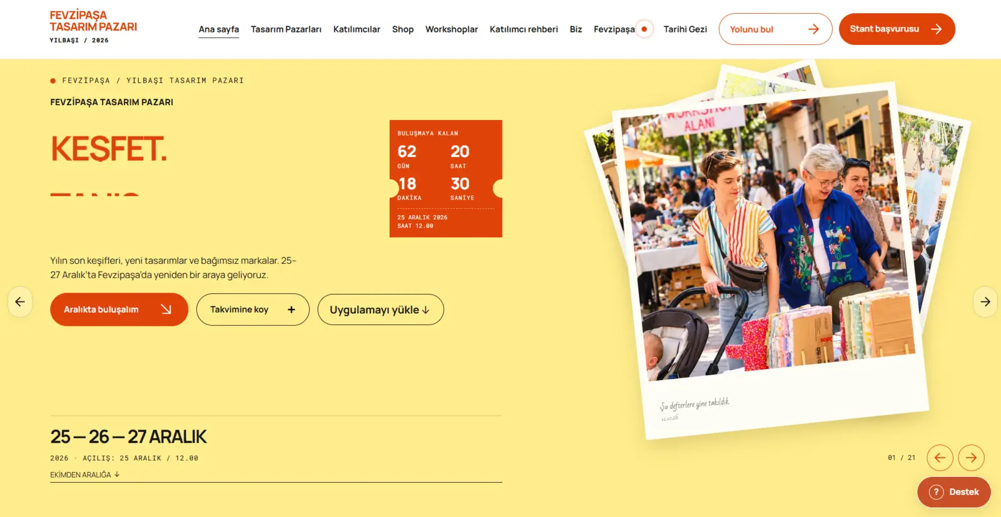Open the Ana sayfa menu item

(x=219, y=29)
